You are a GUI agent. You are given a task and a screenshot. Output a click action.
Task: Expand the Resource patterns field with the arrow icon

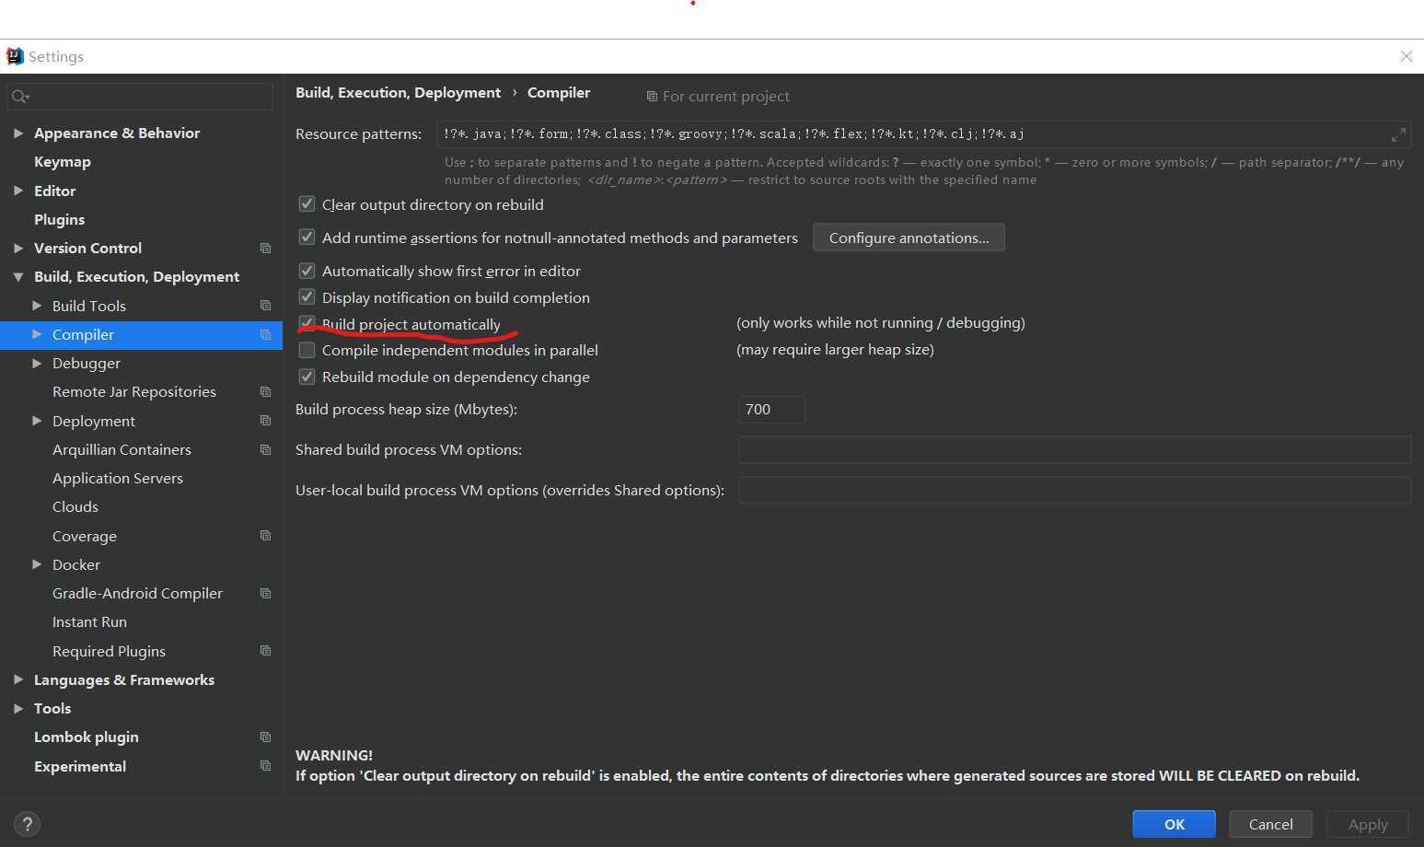pos(1398,134)
